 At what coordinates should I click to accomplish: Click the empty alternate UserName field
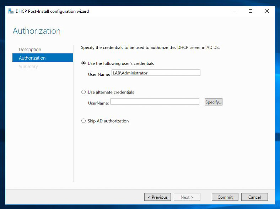(x=155, y=101)
